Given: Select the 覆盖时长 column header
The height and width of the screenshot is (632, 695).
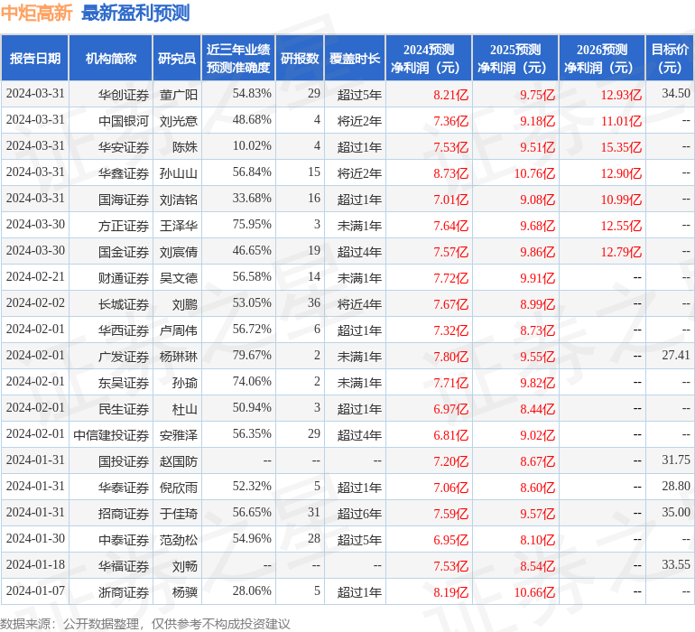Looking at the screenshot, I should click(355, 58).
